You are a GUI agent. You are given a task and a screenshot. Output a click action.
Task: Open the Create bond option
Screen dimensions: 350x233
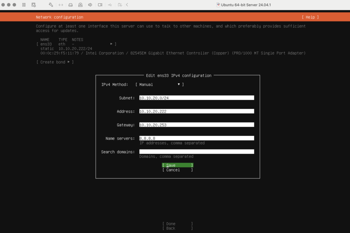click(x=55, y=62)
